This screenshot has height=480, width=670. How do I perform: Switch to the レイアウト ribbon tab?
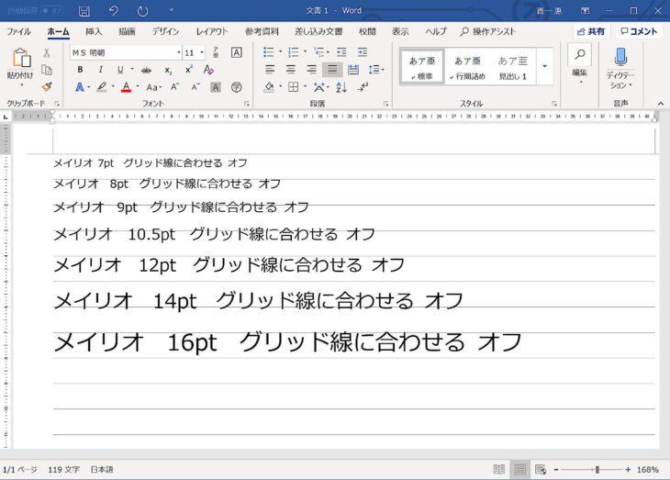[212, 31]
